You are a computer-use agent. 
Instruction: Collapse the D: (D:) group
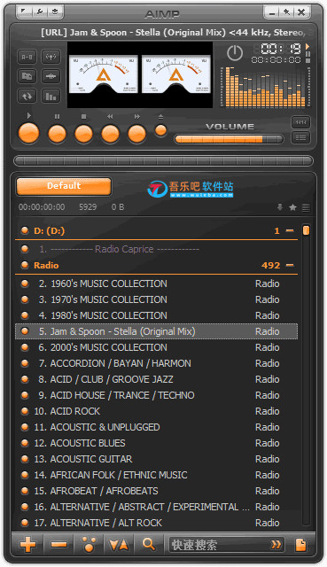coord(290,230)
